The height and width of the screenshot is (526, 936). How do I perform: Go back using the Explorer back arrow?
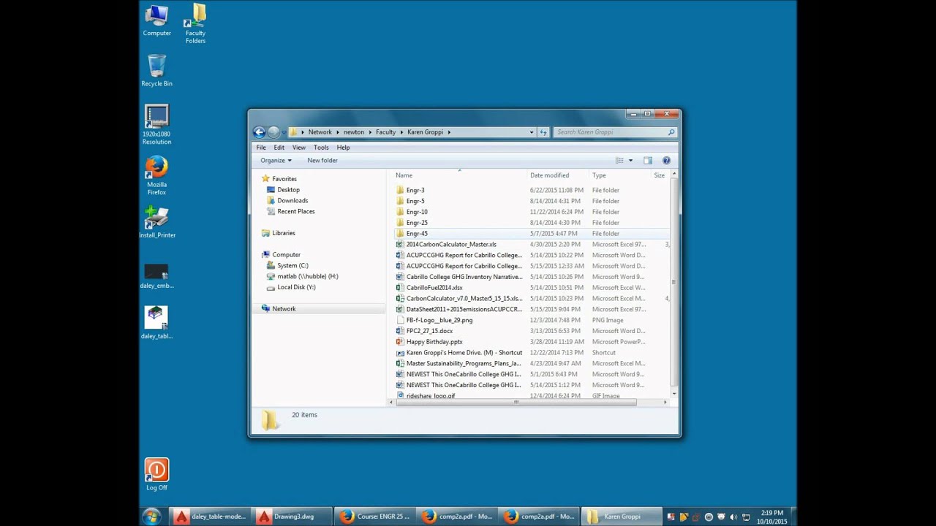pos(259,132)
